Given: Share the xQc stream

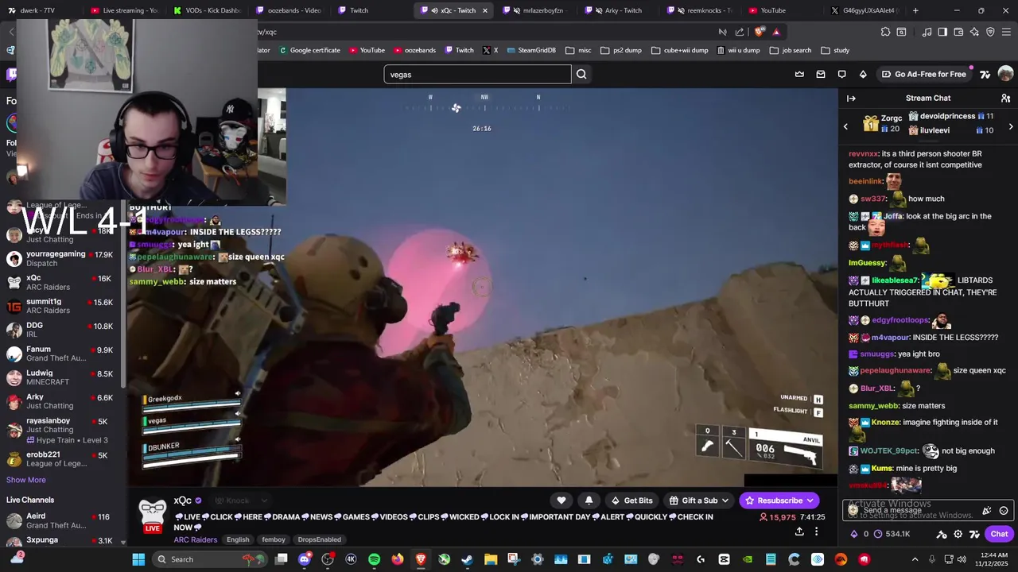Looking at the screenshot, I should pyautogui.click(x=798, y=531).
